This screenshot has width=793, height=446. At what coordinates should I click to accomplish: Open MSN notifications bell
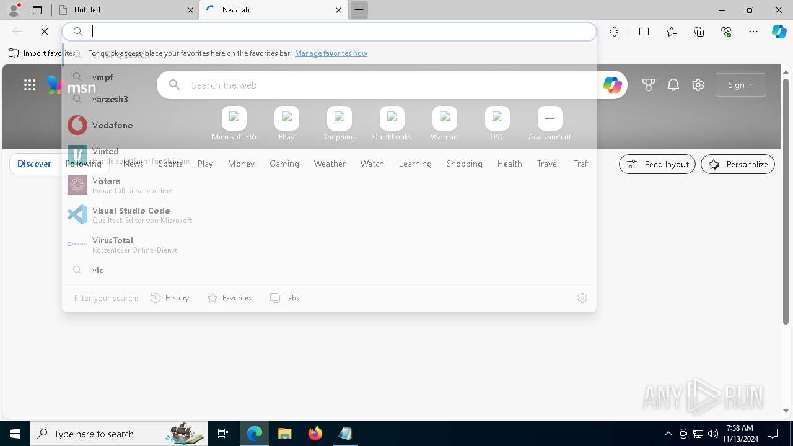(673, 85)
